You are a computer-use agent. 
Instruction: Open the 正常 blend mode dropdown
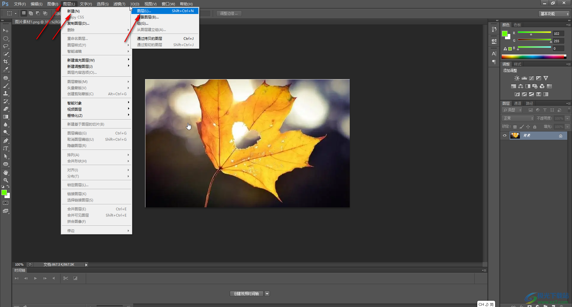518,118
